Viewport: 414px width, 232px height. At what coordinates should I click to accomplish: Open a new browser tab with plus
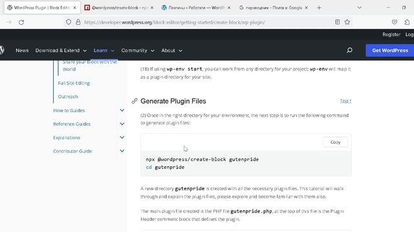click(319, 8)
